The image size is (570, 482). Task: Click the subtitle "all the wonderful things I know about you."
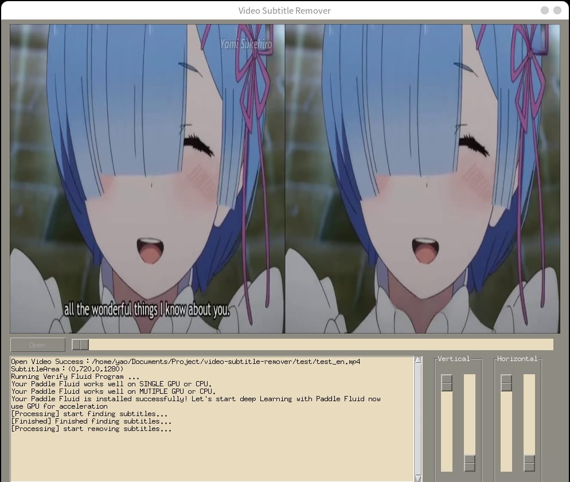click(x=147, y=310)
